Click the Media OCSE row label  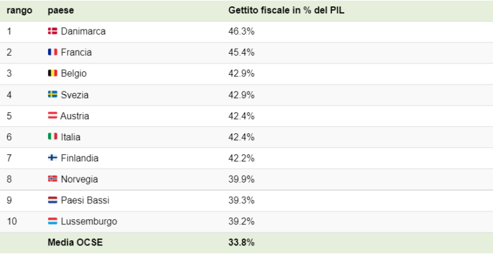click(x=75, y=242)
